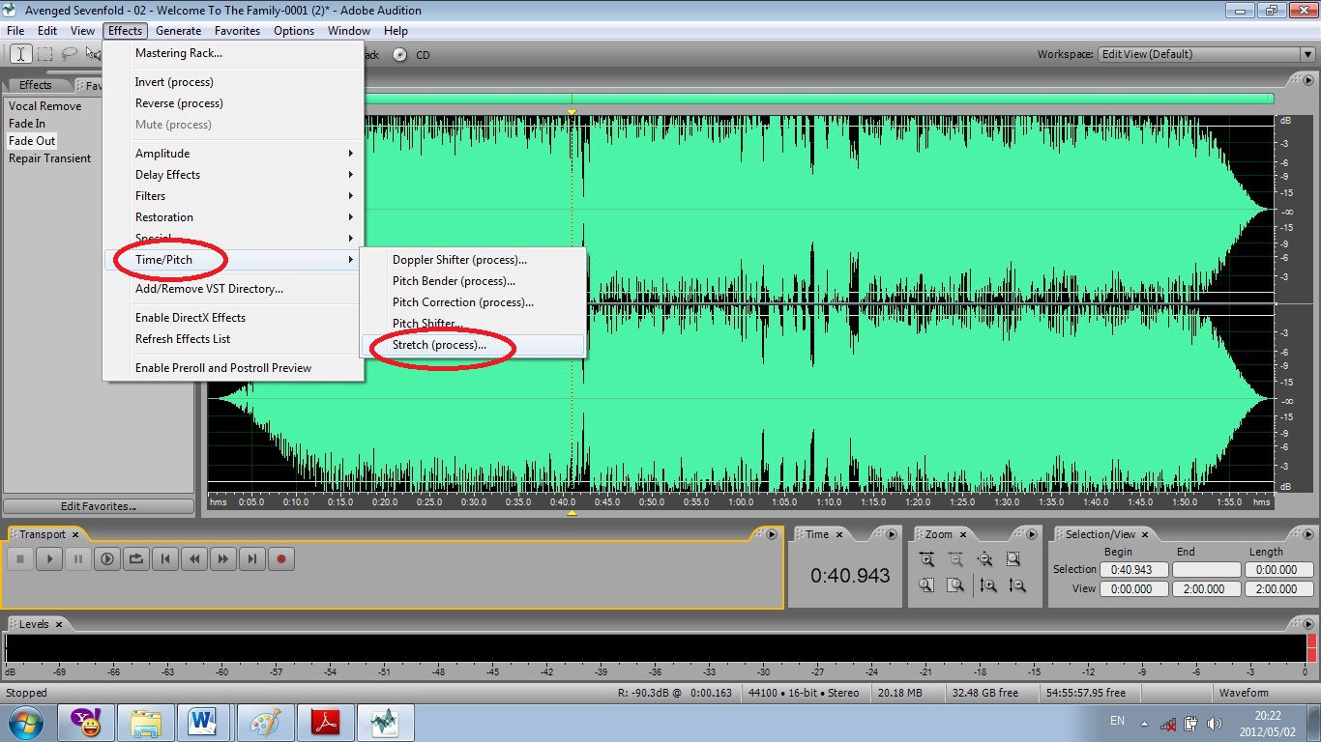Choose Refresh Effects List
Viewport: 1321px width, 742px height.
pos(233,339)
